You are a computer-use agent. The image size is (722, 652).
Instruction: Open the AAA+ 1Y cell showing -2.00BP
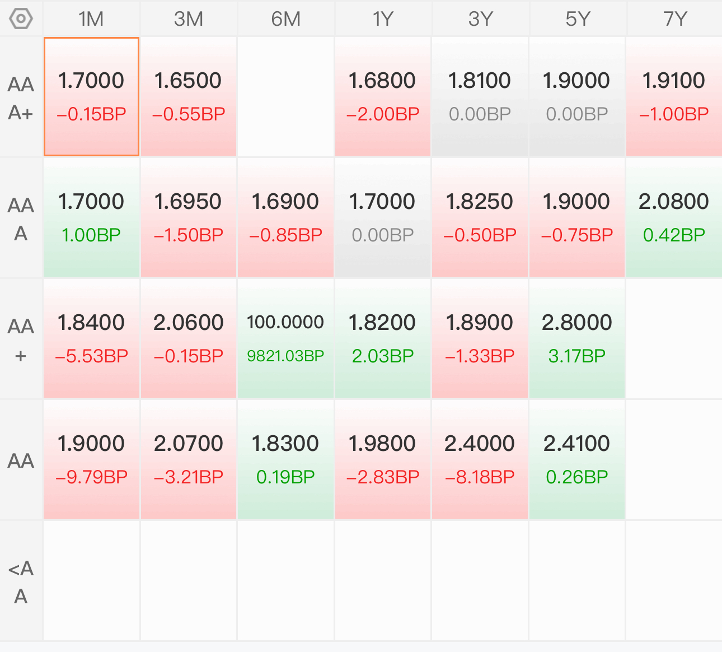[x=383, y=97]
